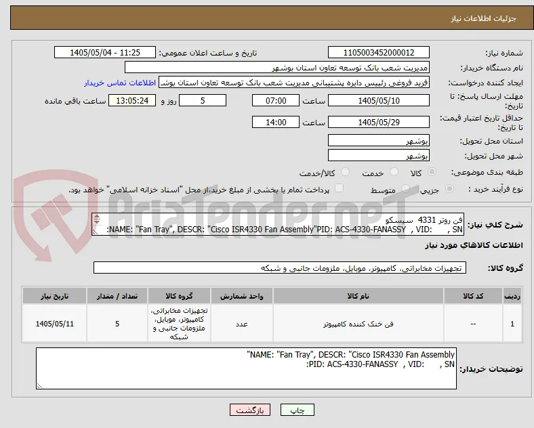Click the تعداد / مقدار column header
This screenshot has width=534, height=428.
[x=117, y=296]
